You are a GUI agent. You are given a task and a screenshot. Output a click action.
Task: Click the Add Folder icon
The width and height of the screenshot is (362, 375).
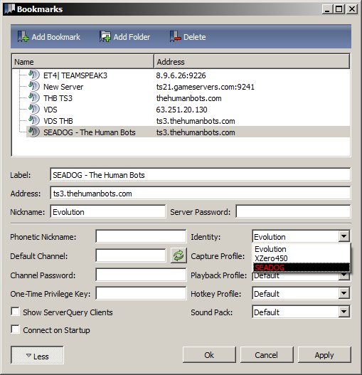click(x=105, y=36)
